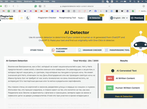Open PLAGIARISM CHECKER under Other Tools
This screenshot has height=109, width=147.
[63, 50]
